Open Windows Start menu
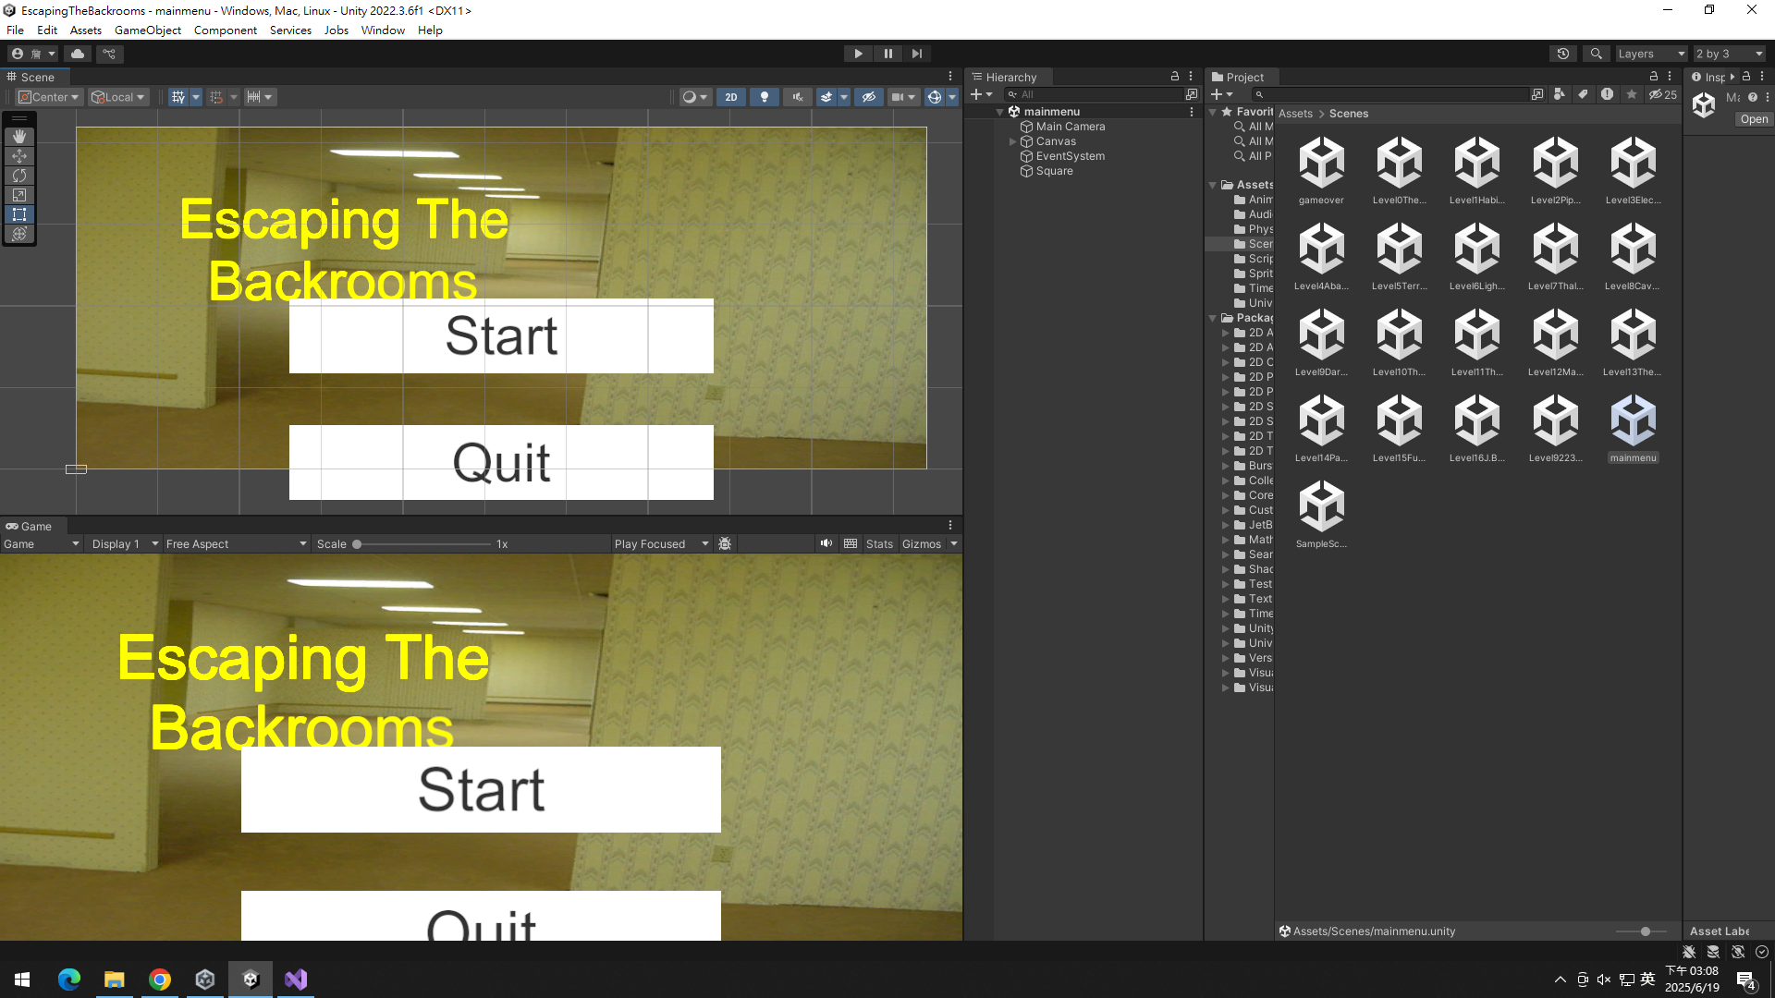The height and width of the screenshot is (998, 1775). tap(23, 980)
